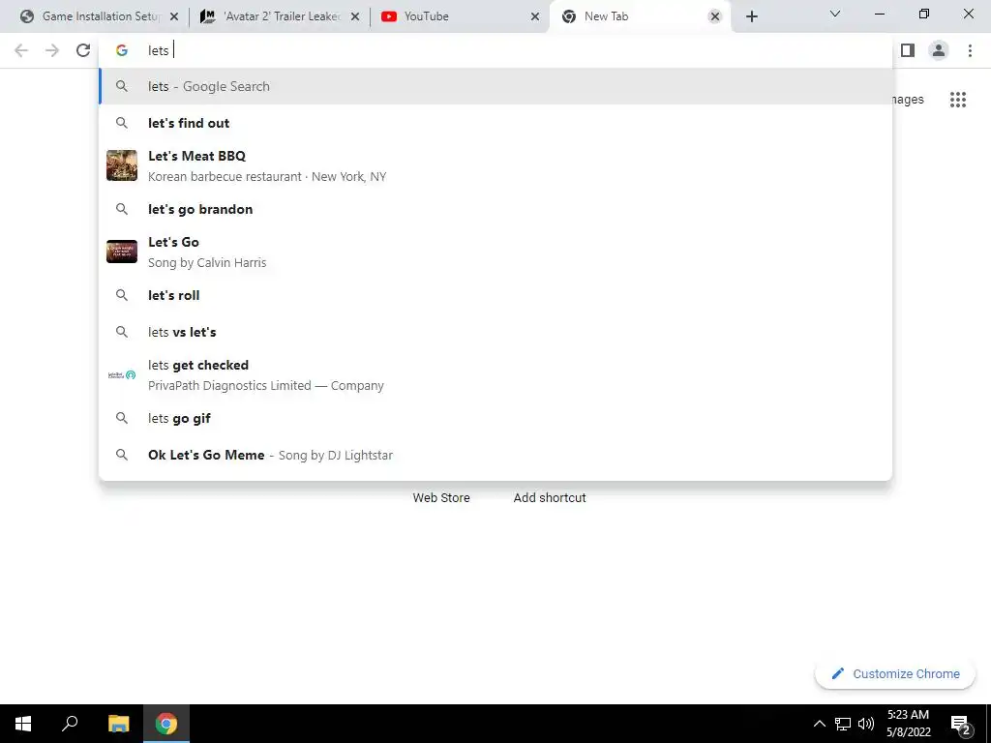Show hidden system tray icons
The image size is (991, 743).
pos(819,724)
